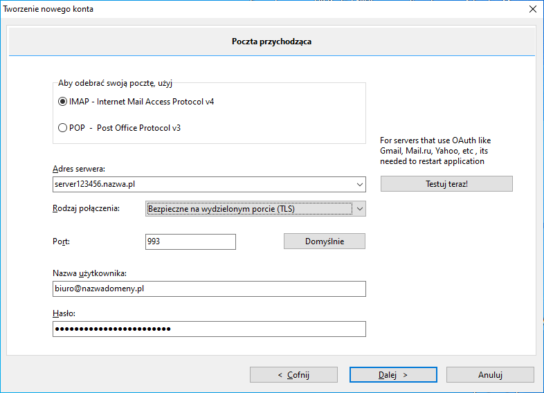544x393 pixels.
Task: Select the POP protocol radio button
Action: click(x=62, y=128)
